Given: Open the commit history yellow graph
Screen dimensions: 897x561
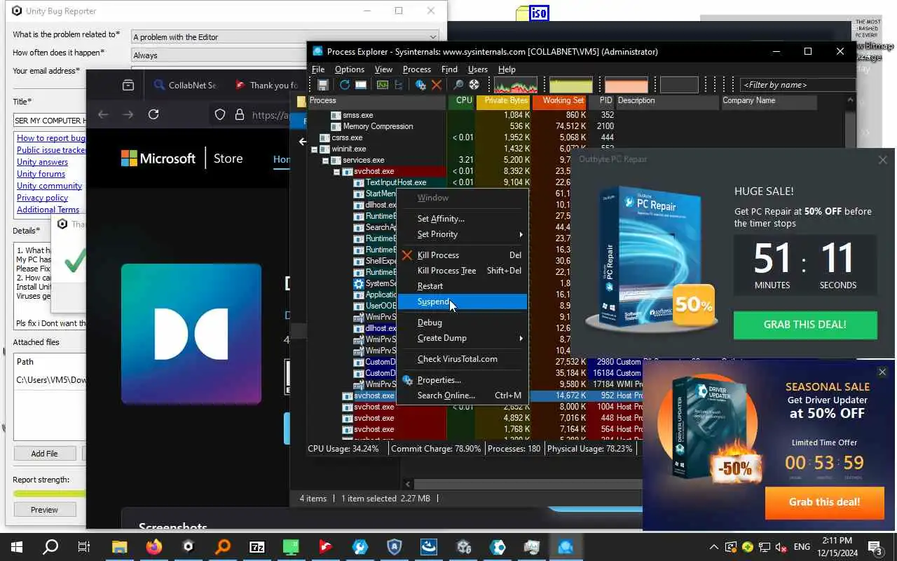Looking at the screenshot, I should point(571,85).
